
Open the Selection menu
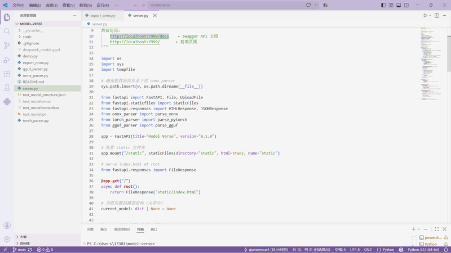[x=51, y=5]
